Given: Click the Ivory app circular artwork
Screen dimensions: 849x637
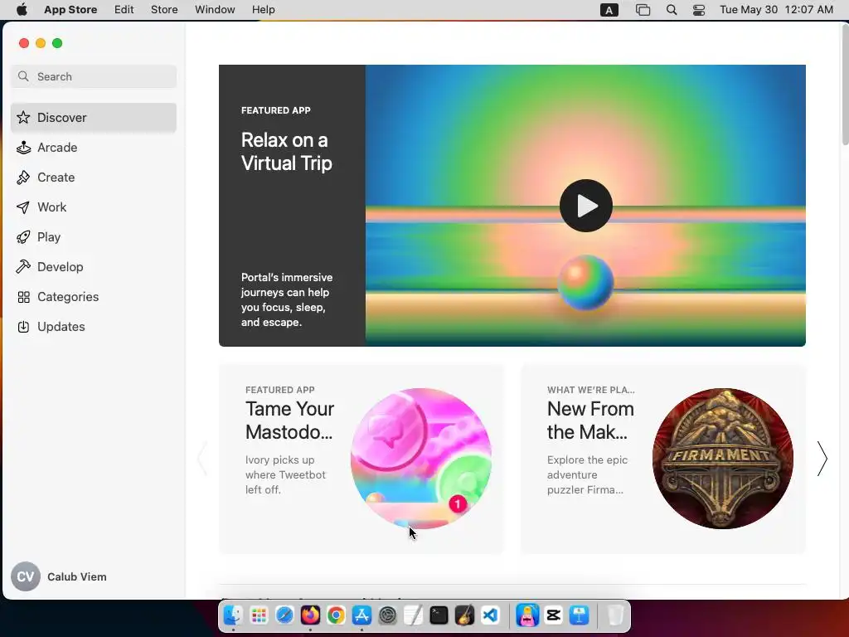Looking at the screenshot, I should tap(421, 458).
